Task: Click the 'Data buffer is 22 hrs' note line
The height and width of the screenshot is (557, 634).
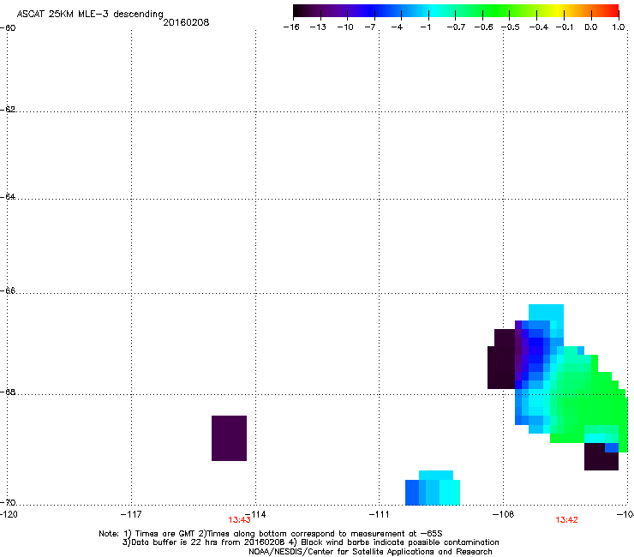Action: click(x=310, y=542)
